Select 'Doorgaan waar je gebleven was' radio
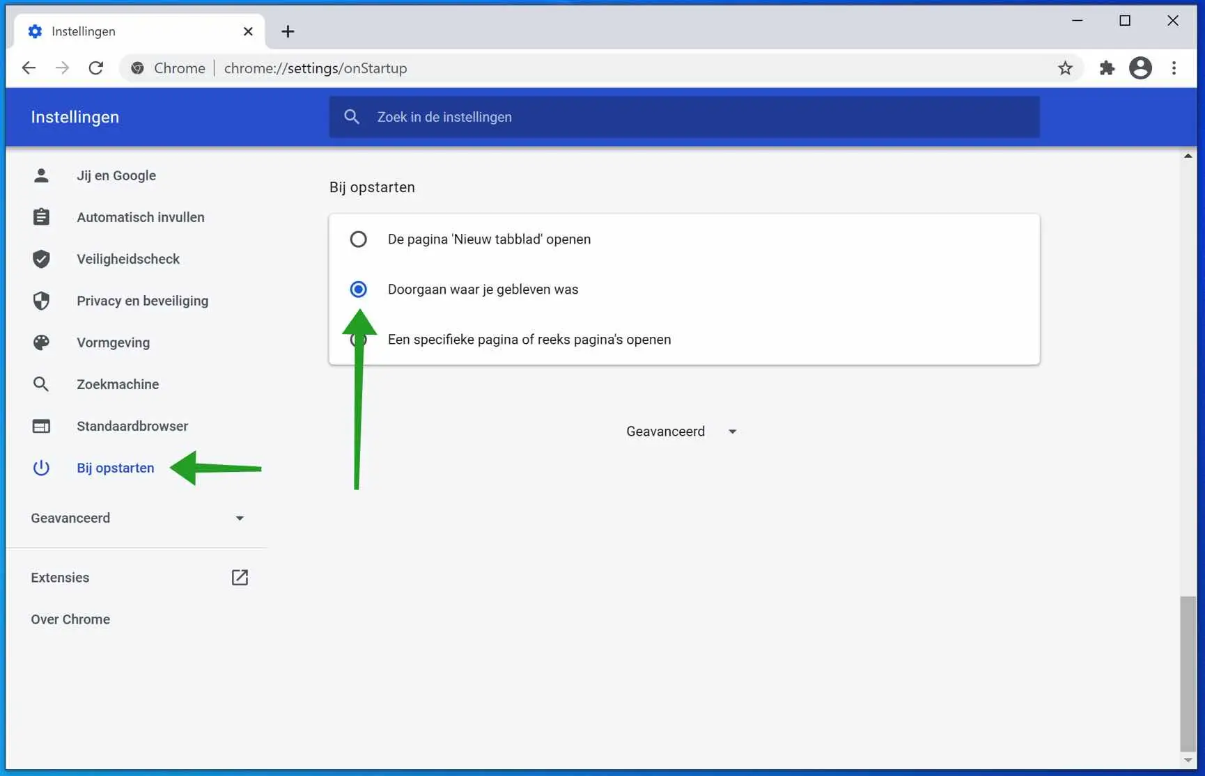Viewport: 1205px width, 776px height. click(358, 290)
